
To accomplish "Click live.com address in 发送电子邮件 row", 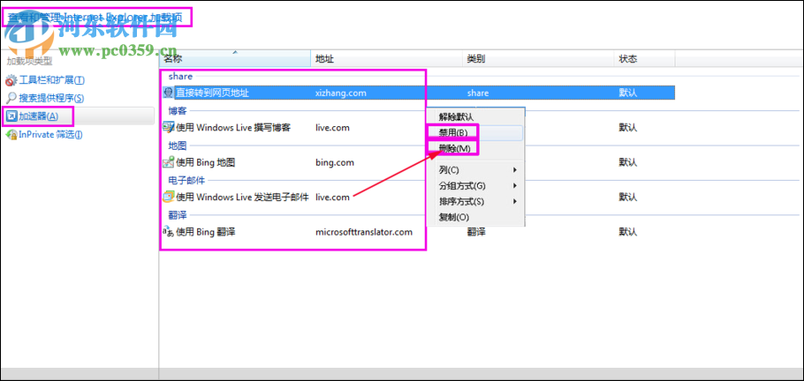I will pos(332,198).
